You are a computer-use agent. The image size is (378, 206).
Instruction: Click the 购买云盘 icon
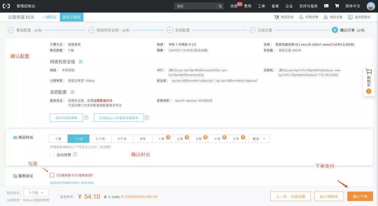click(x=326, y=17)
